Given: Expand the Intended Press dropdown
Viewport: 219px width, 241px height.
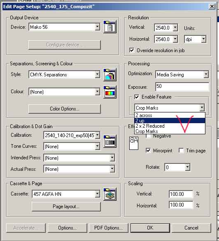Looking at the screenshot, I should click(x=112, y=158).
